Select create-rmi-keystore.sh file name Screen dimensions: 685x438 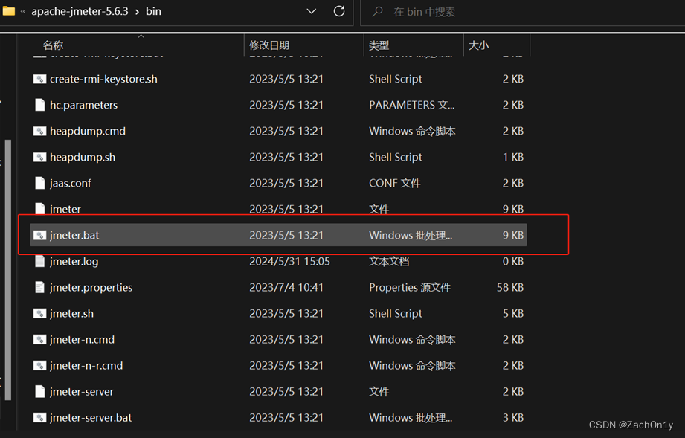tap(103, 79)
